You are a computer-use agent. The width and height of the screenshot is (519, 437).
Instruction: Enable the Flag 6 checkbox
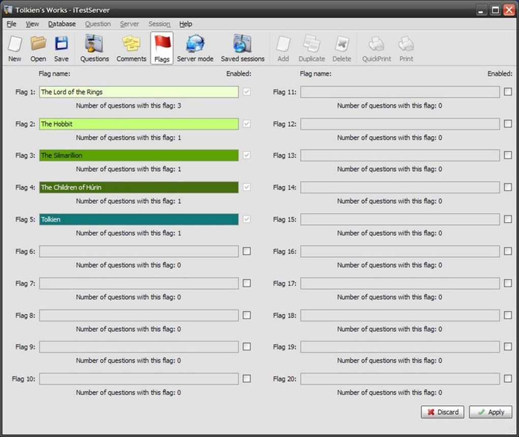[x=247, y=251]
